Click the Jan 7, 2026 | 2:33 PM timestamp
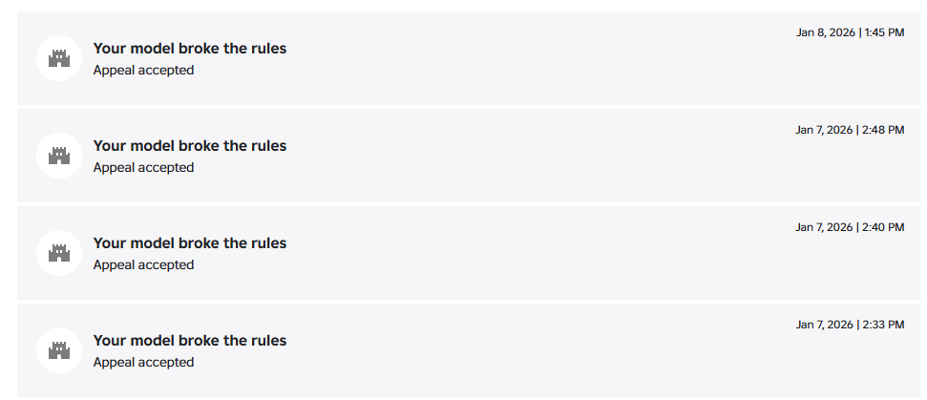This screenshot has height=400, width=927. point(850,325)
